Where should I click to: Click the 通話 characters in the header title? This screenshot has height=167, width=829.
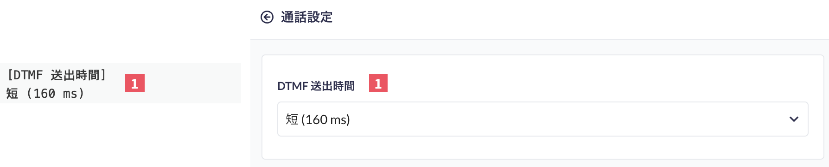pyautogui.click(x=294, y=18)
